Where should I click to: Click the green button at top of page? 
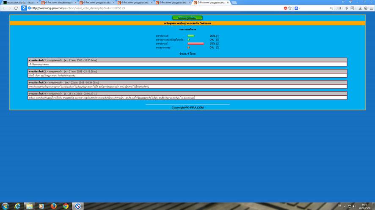(x=187, y=18)
